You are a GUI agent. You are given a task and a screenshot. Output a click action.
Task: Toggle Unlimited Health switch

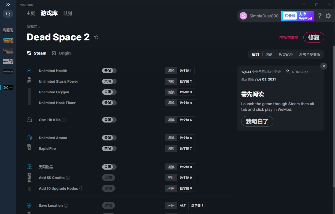(x=109, y=71)
